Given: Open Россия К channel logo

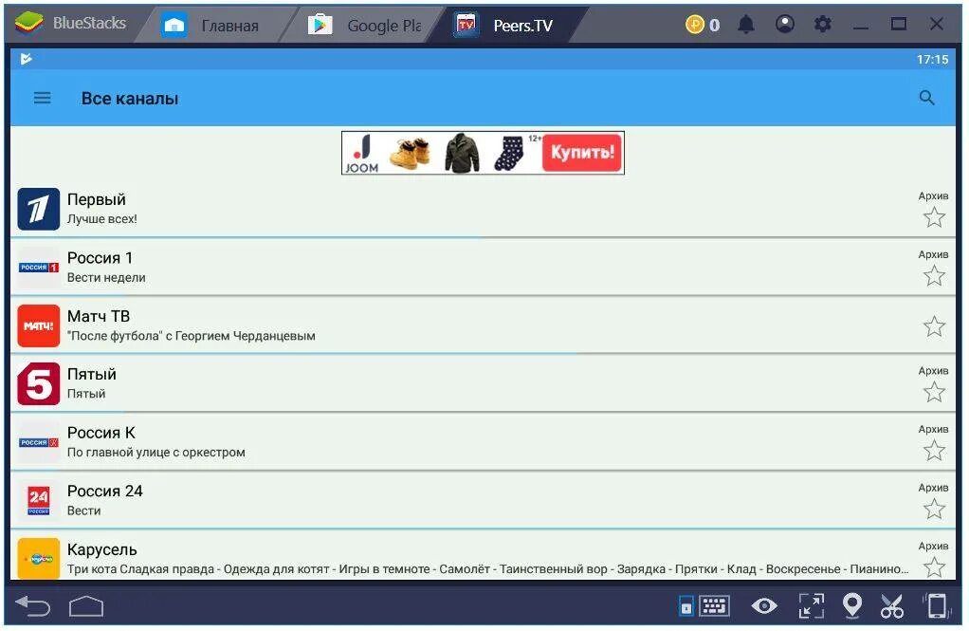Looking at the screenshot, I should (38, 442).
